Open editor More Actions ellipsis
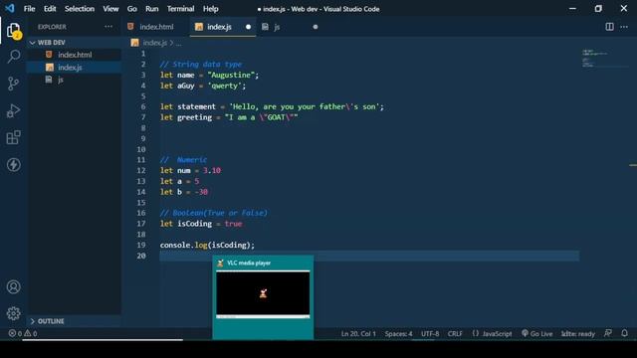637x358 pixels. pyautogui.click(x=624, y=27)
